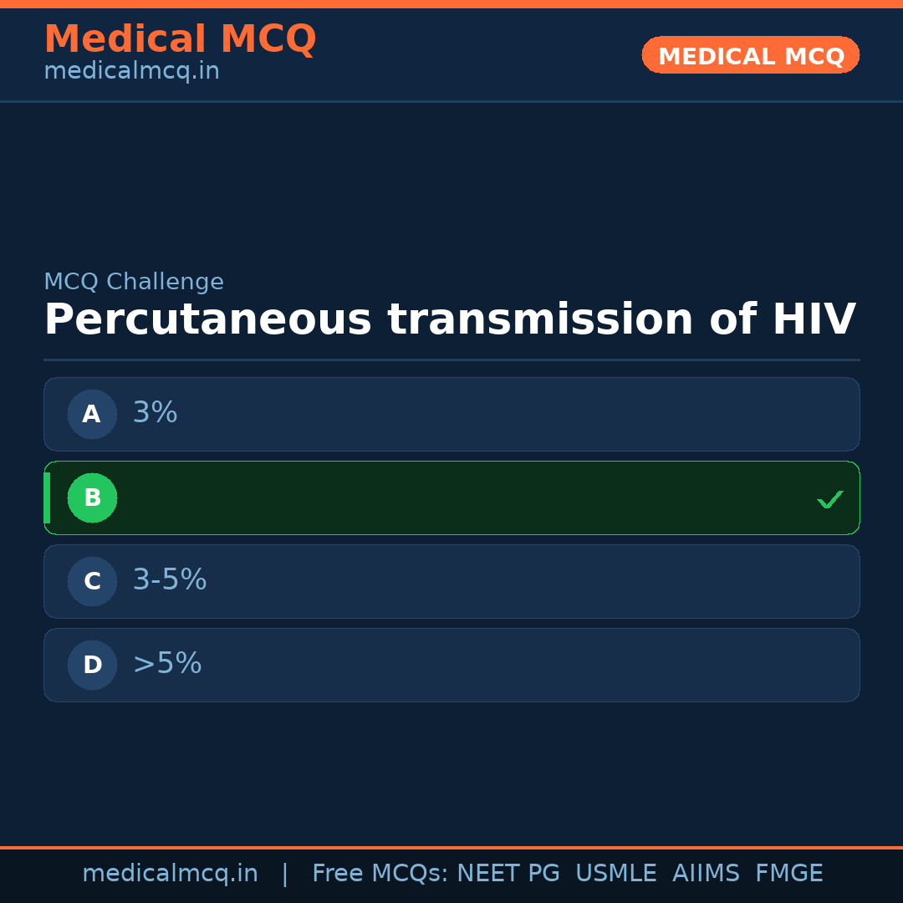Click the orange MEDICAL MCQ badge

click(x=750, y=56)
